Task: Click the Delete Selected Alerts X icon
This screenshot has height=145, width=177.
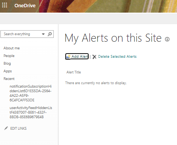Action: pyautogui.click(x=94, y=57)
